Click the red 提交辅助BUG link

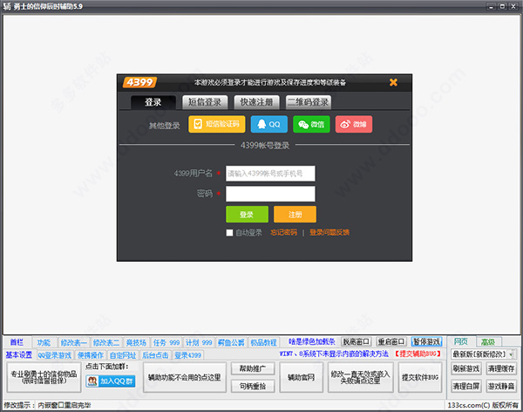pos(418,354)
